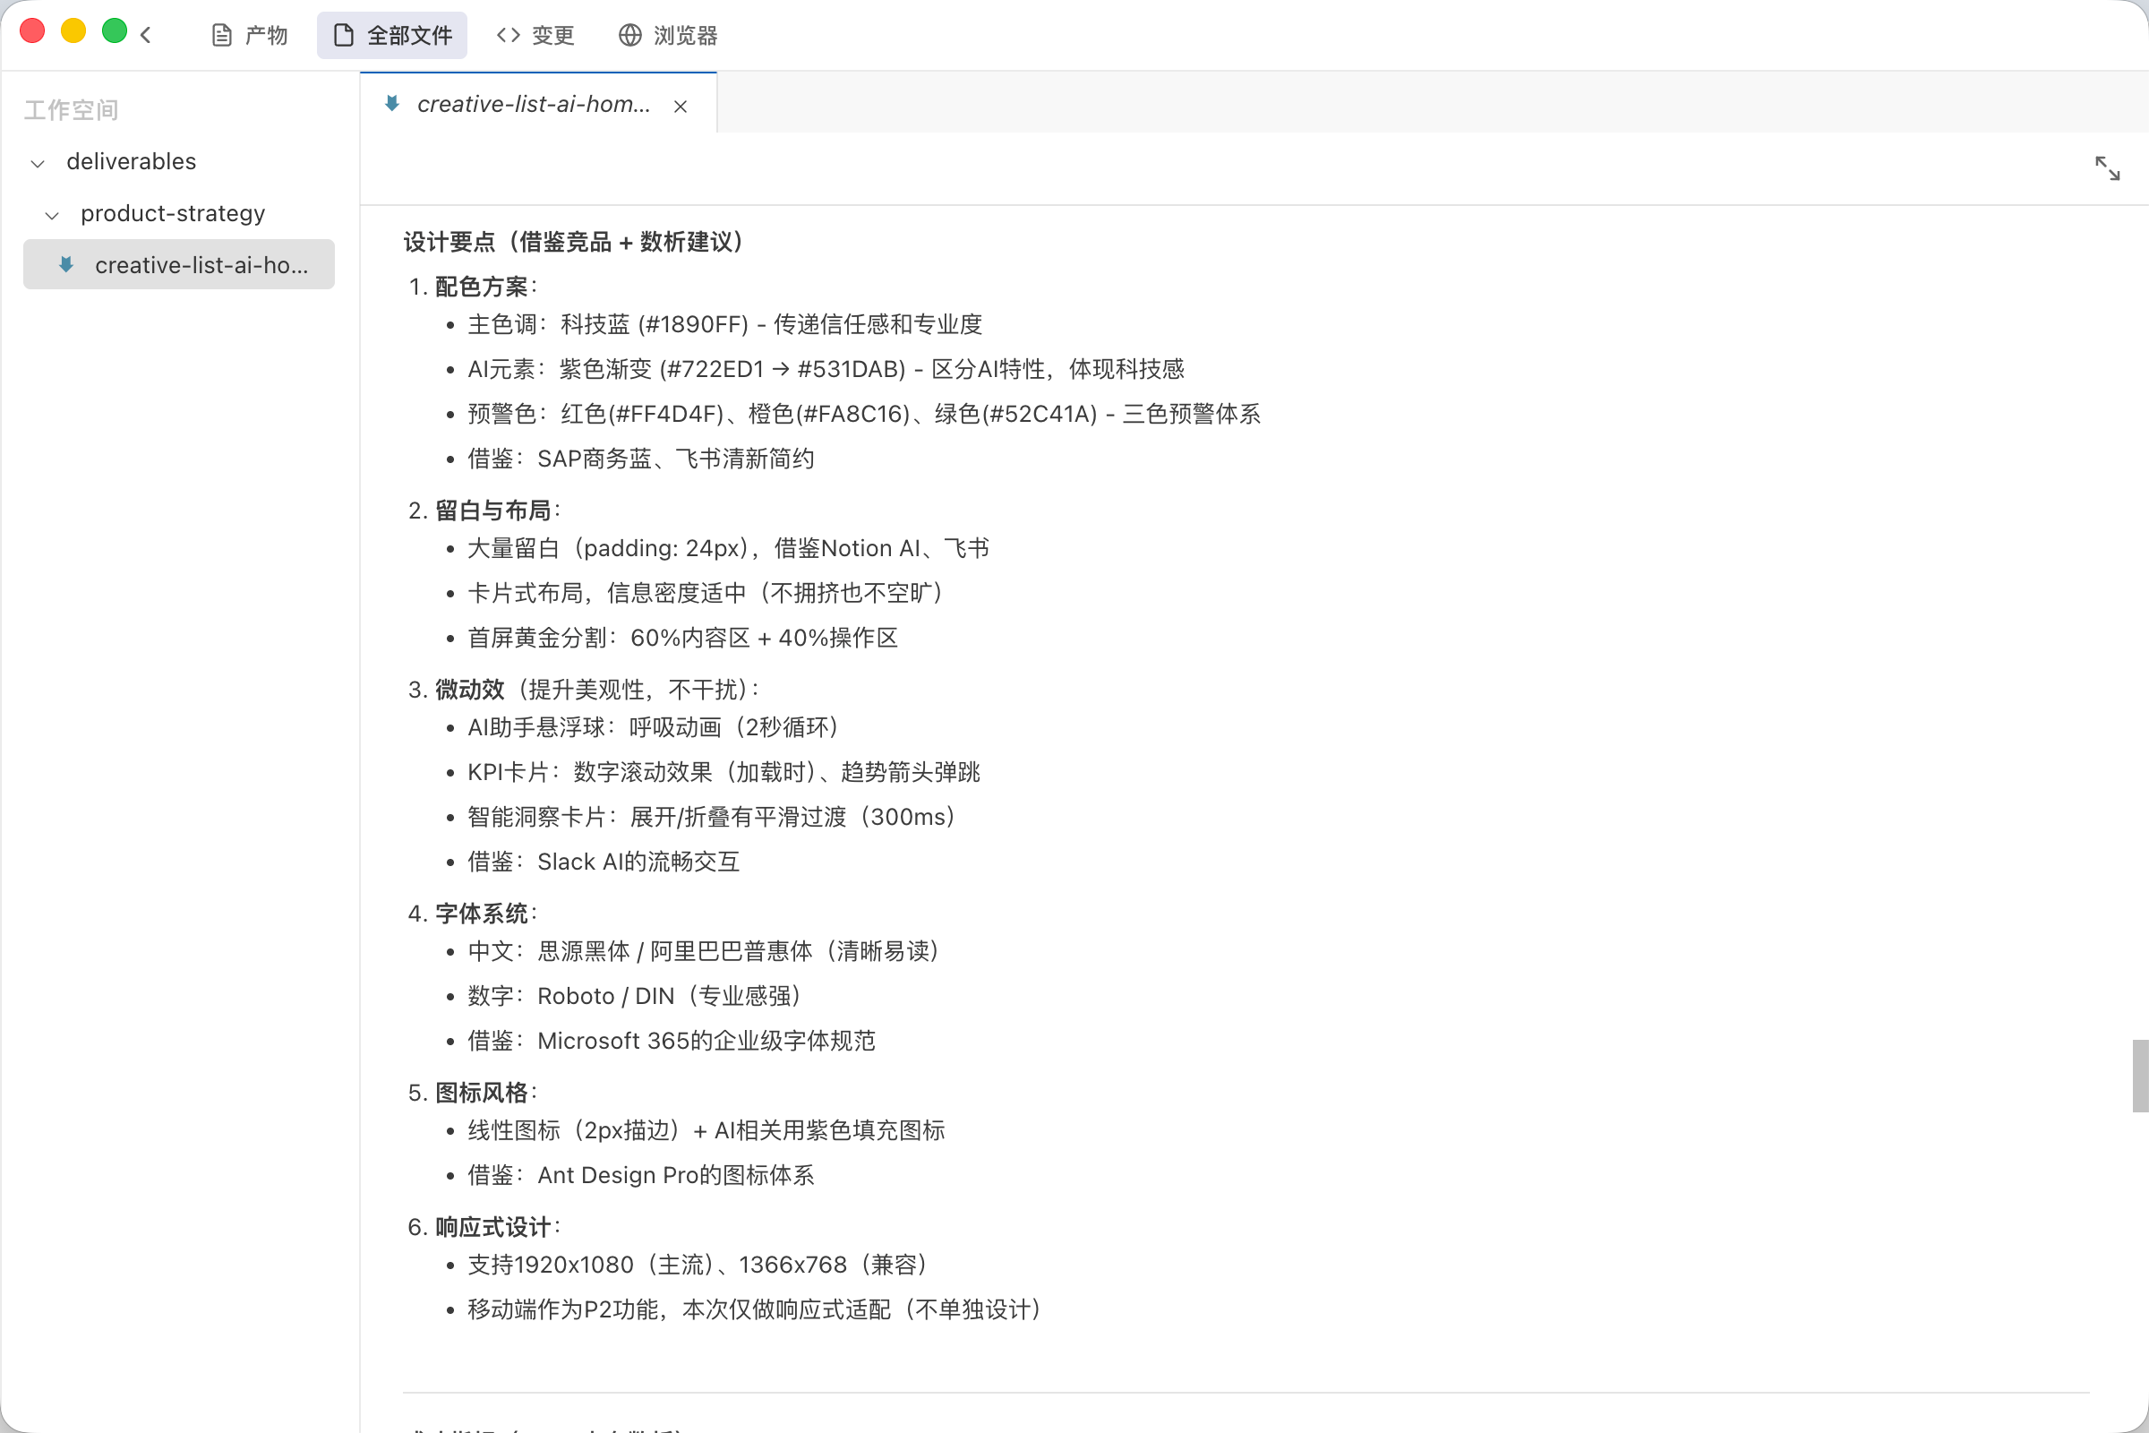Click the 预警色 three-color line
The width and height of the screenshot is (2149, 1433).
tap(864, 414)
